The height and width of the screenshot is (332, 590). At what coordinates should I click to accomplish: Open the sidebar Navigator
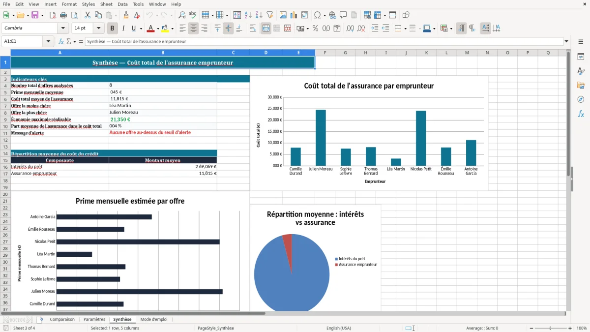[581, 100]
